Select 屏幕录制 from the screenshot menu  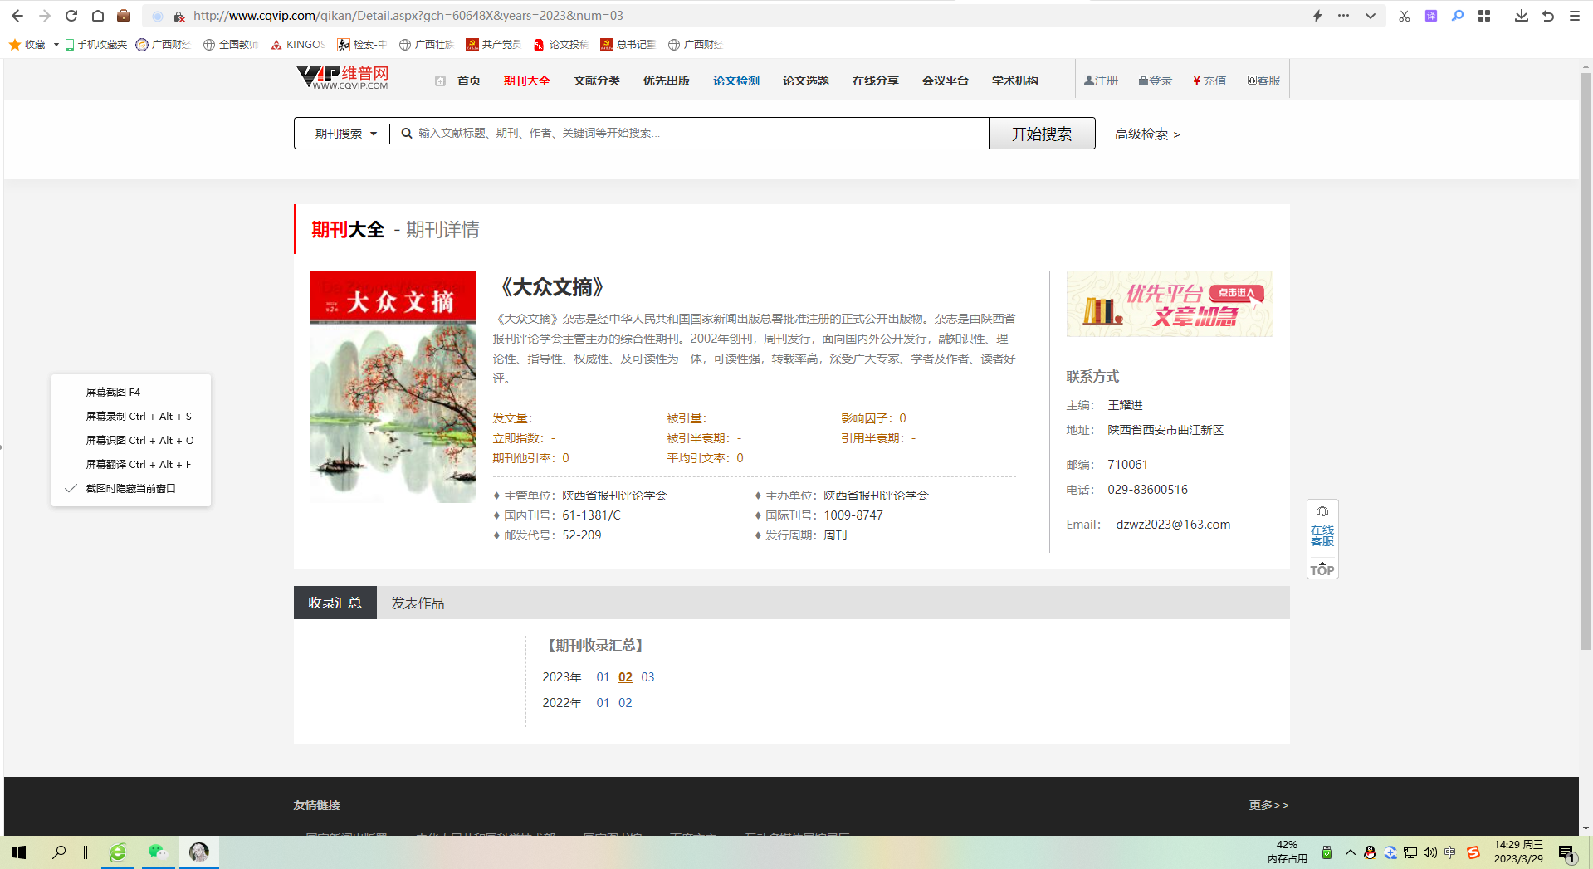(x=138, y=417)
